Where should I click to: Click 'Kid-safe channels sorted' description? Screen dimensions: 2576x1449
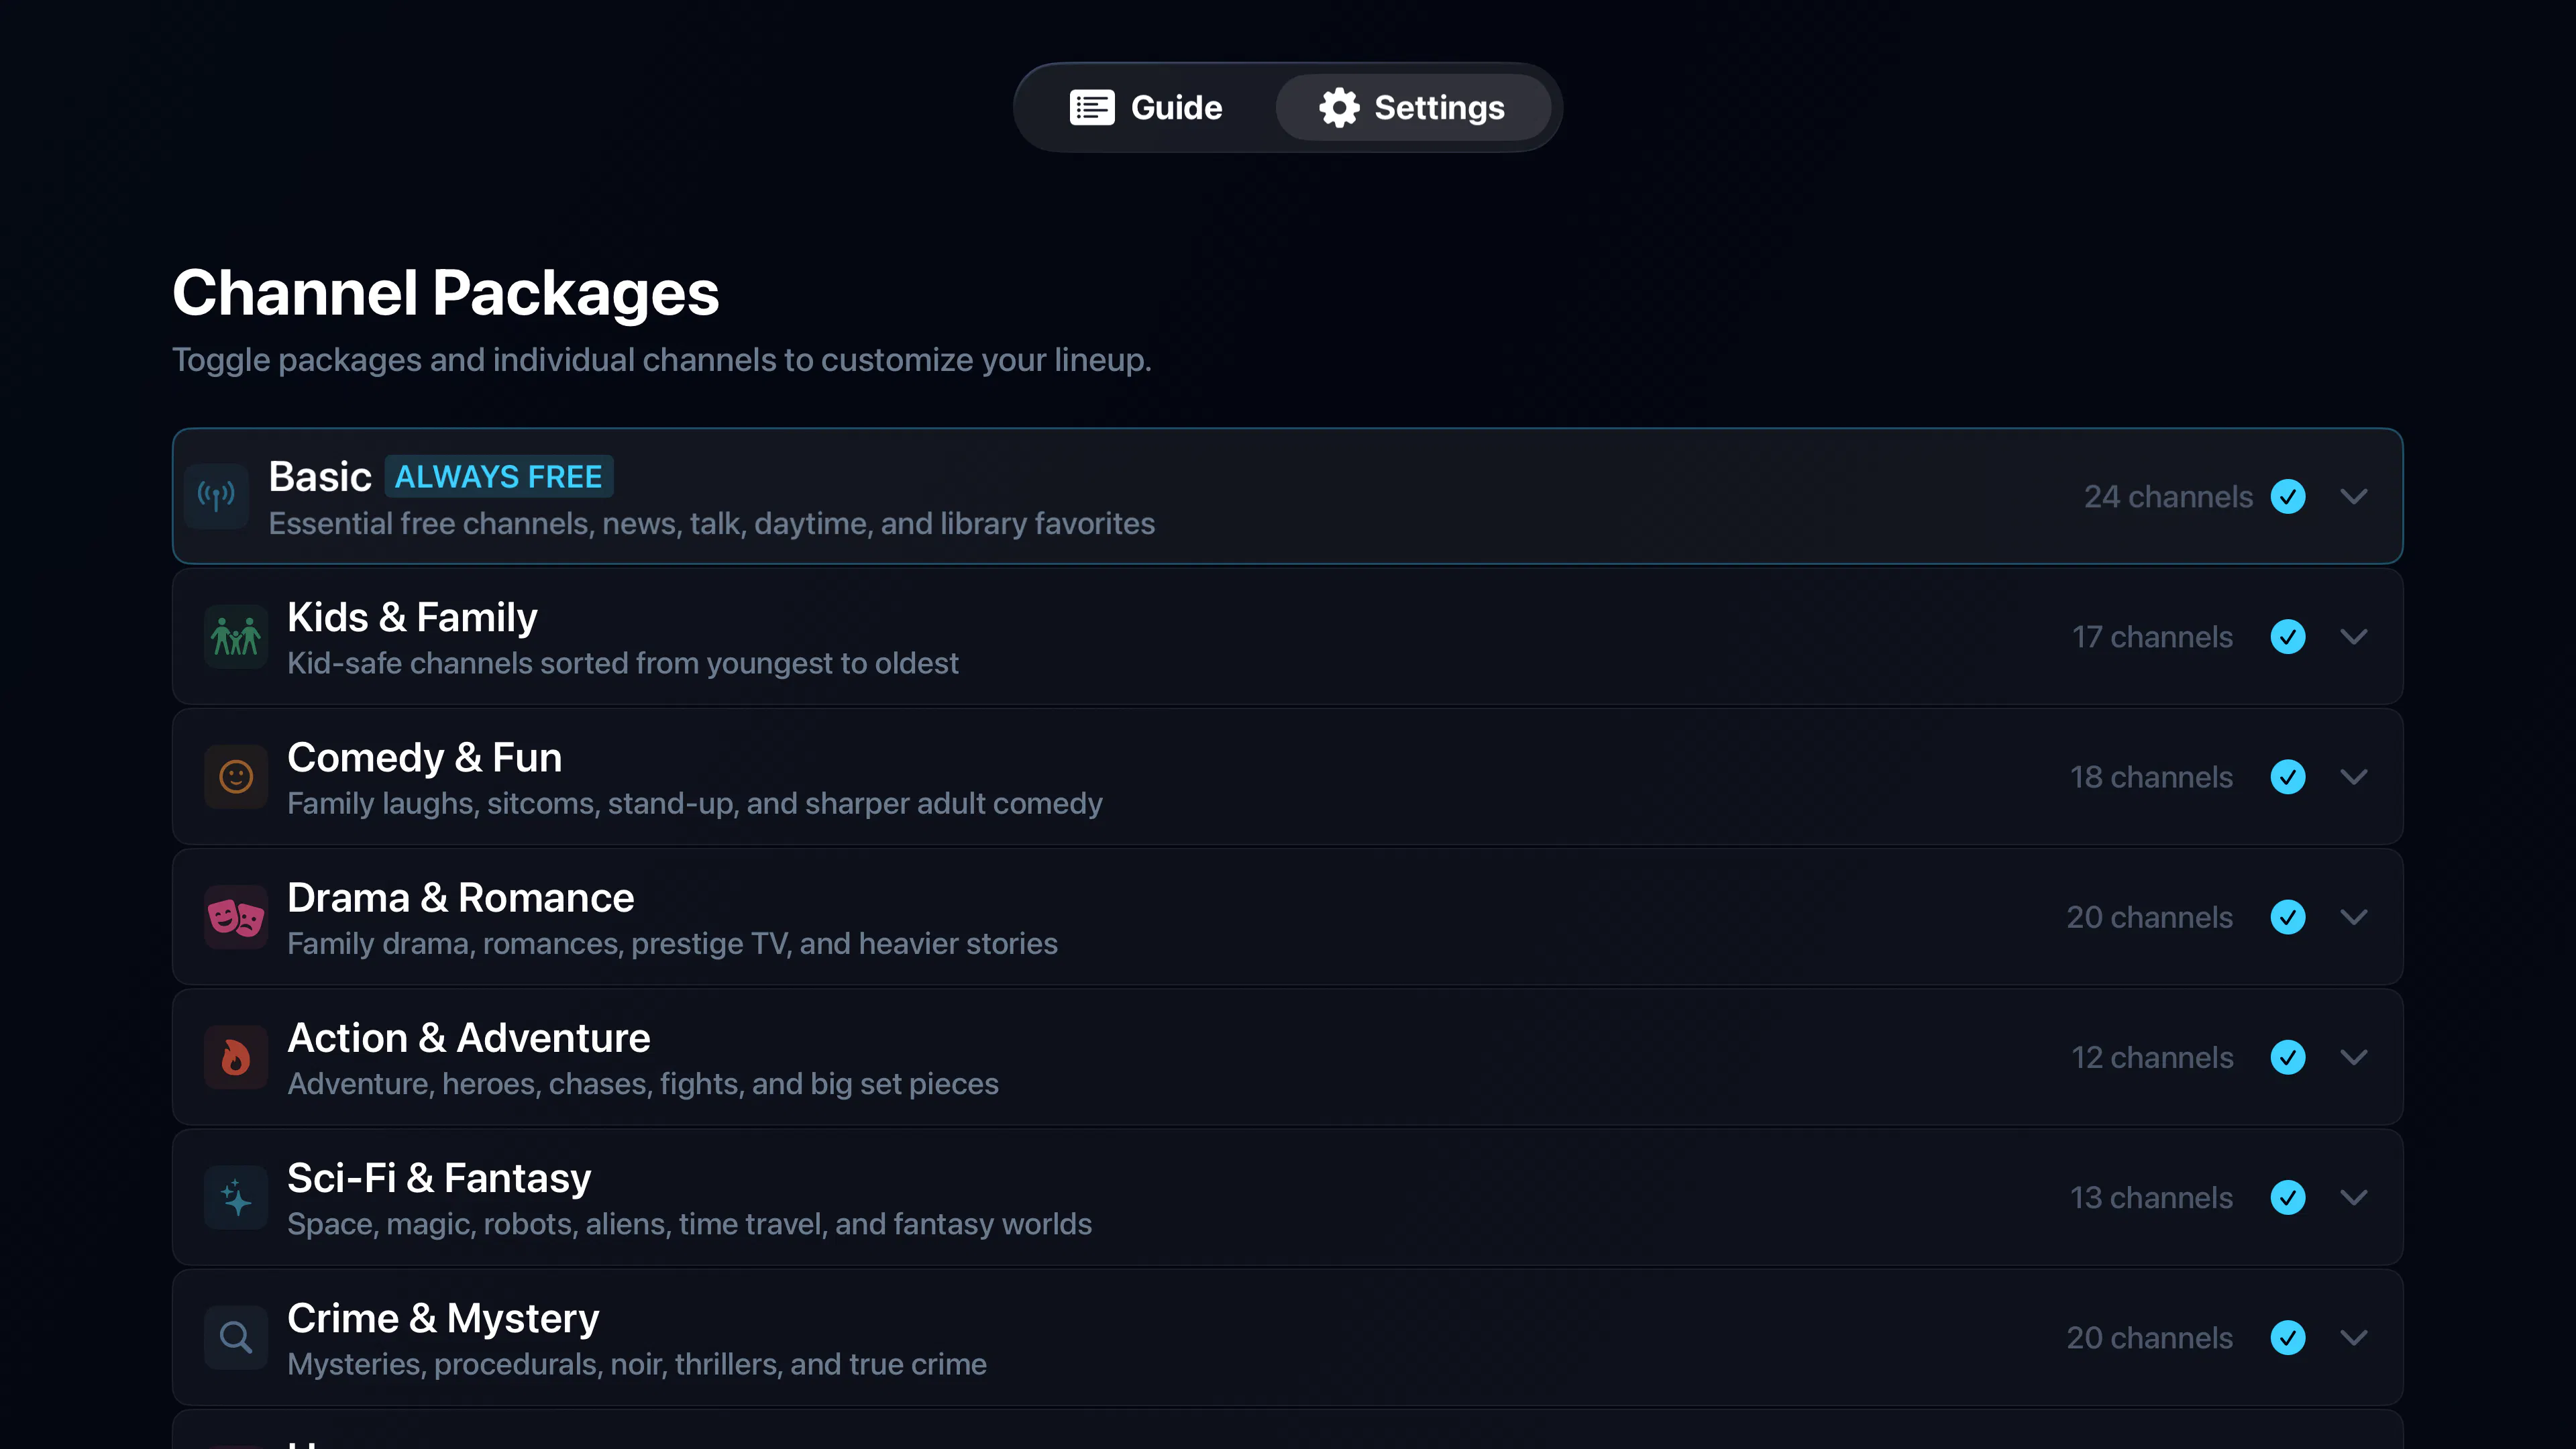(623, 664)
